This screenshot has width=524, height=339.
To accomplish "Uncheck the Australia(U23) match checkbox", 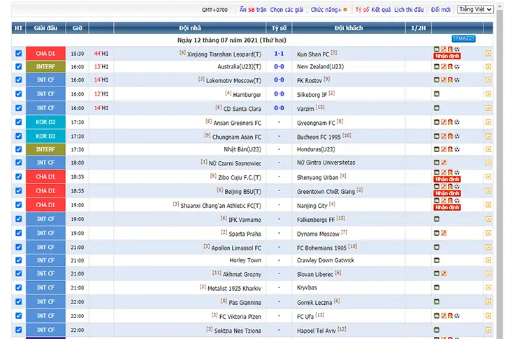I will coord(19,67).
